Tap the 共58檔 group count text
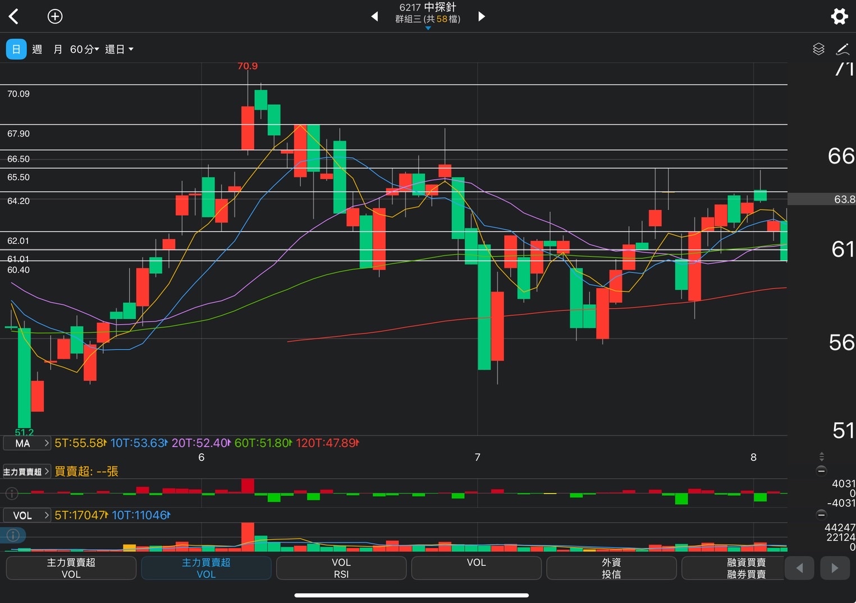856x603 pixels. 442,19
